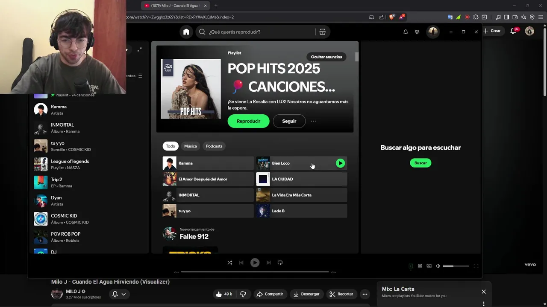
Task: Skip to next track in Spotify
Action: pos(268,263)
